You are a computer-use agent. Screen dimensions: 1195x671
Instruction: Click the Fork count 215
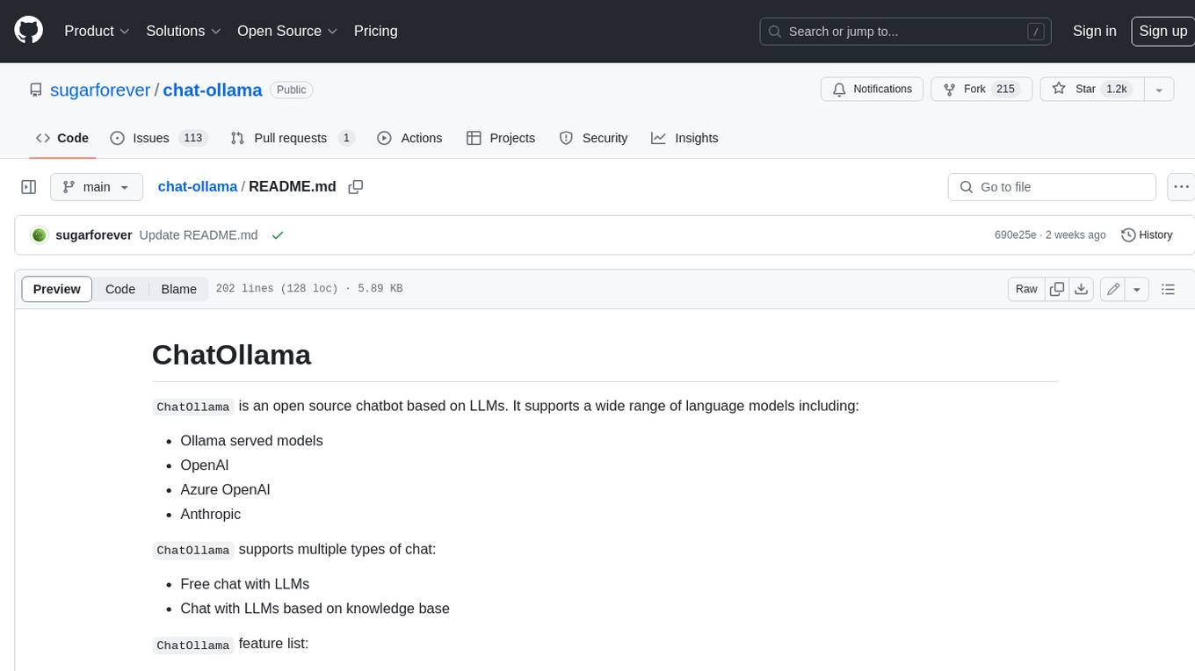click(1006, 90)
